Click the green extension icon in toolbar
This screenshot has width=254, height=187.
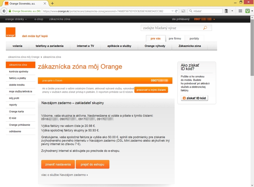click(x=247, y=11)
